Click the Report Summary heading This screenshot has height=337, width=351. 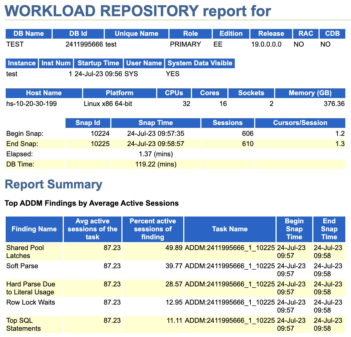54,184
